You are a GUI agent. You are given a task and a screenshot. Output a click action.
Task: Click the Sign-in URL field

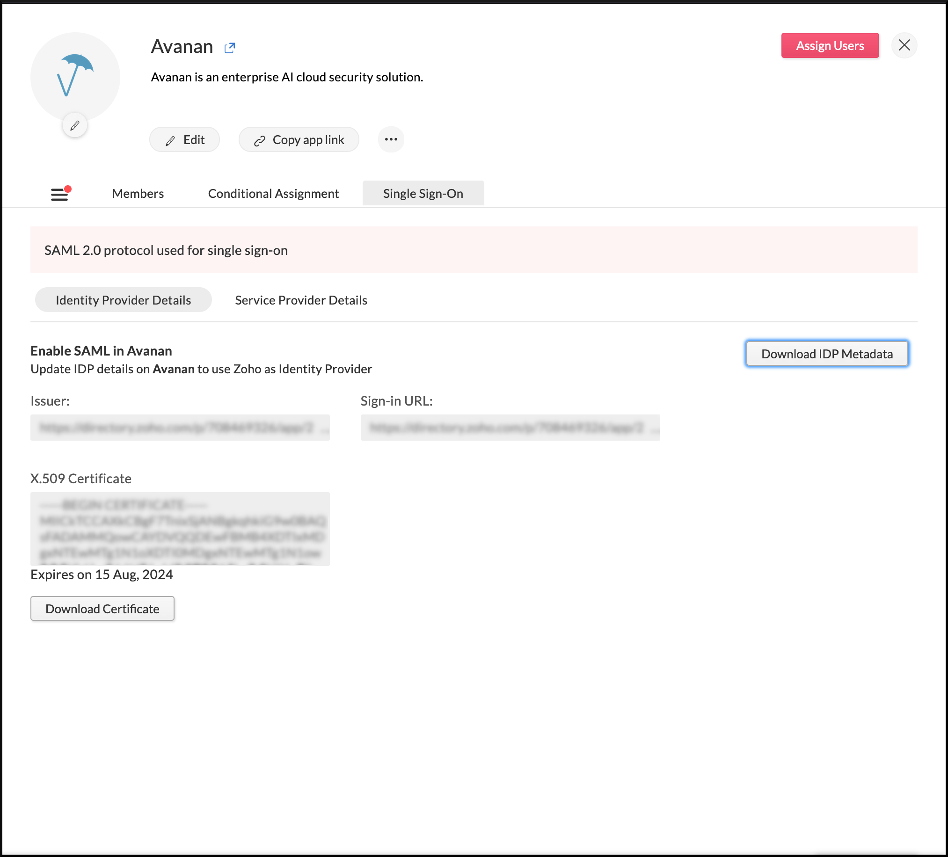[x=510, y=427]
